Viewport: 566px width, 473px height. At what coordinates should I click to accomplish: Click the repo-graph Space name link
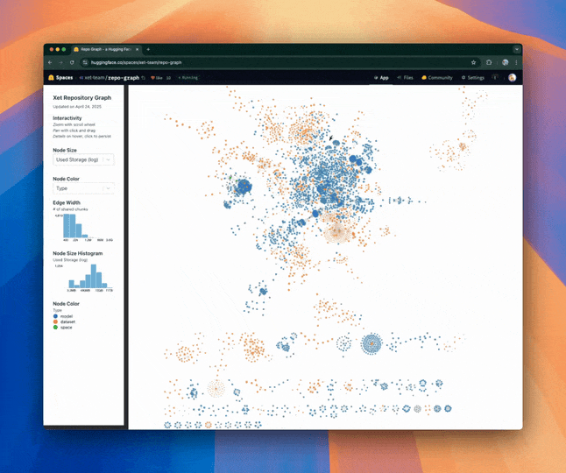coord(127,77)
